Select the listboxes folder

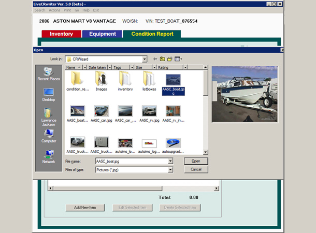point(149,81)
